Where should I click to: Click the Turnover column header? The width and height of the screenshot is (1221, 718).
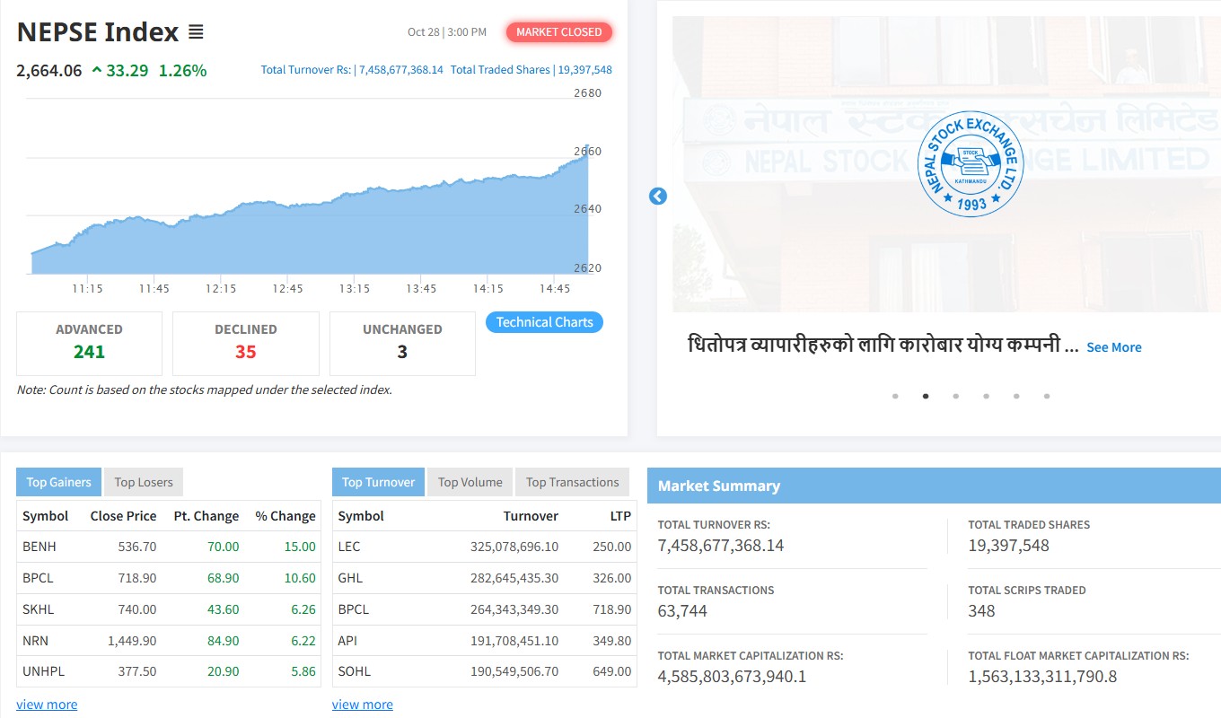click(x=531, y=516)
